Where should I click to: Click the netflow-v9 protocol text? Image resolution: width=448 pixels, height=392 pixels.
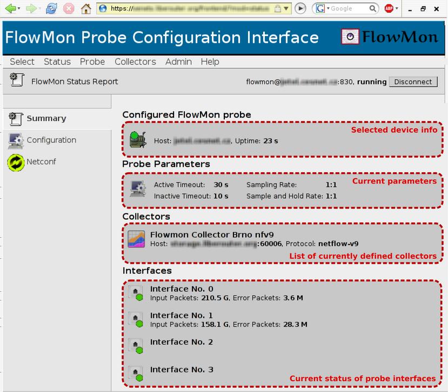click(x=338, y=244)
